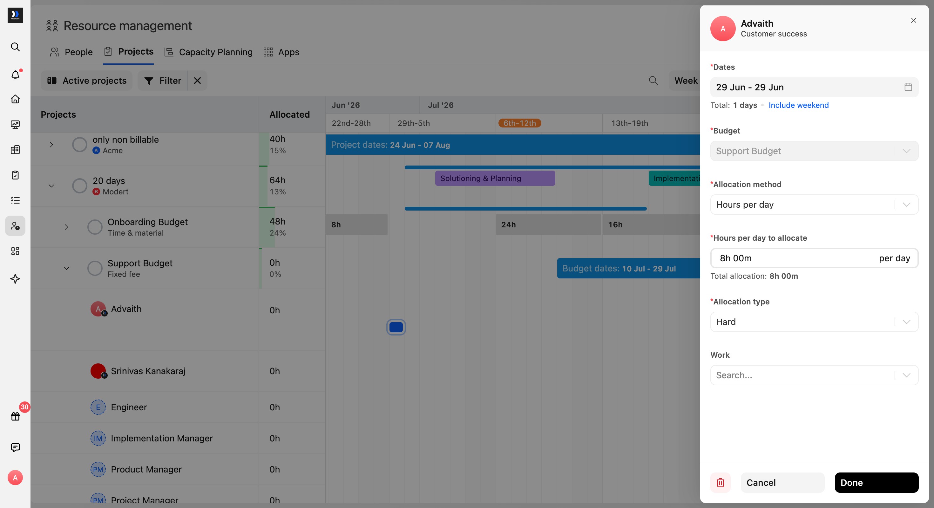The height and width of the screenshot is (508, 934).
Task: Click the Solutioning & Planning phase bar
Action: [x=495, y=178]
